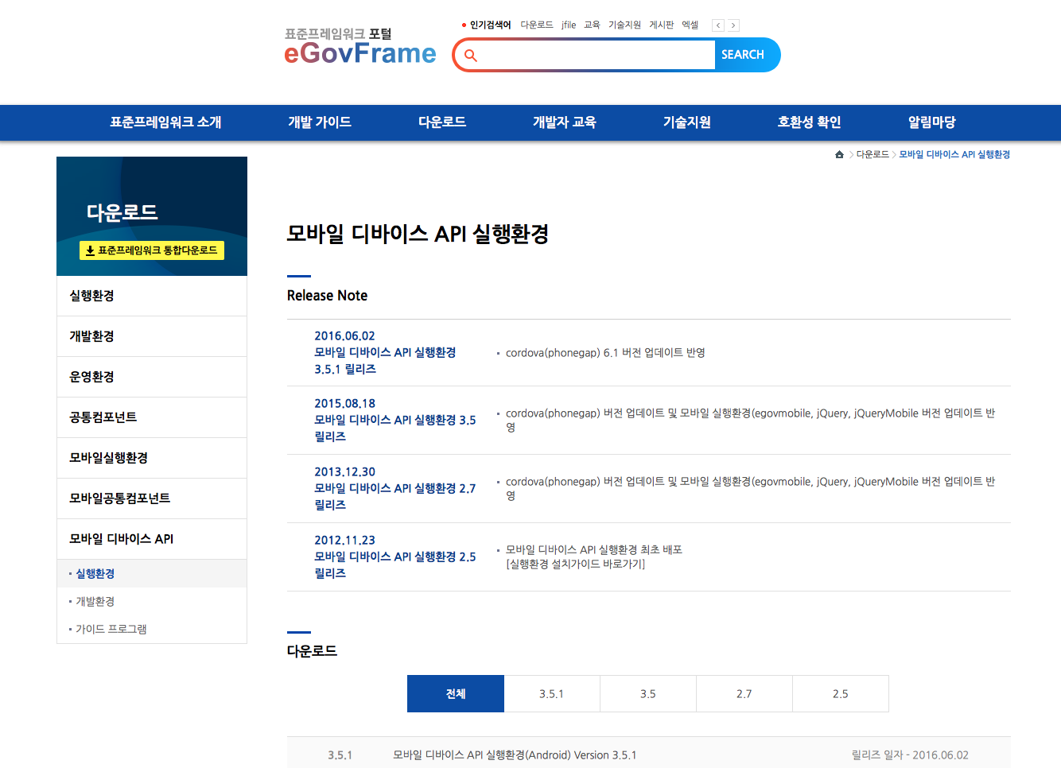Image resolution: width=1061 pixels, height=768 pixels.
Task: Click the yellow 표준프레임워크 통합다운로드 button
Action: (x=152, y=250)
